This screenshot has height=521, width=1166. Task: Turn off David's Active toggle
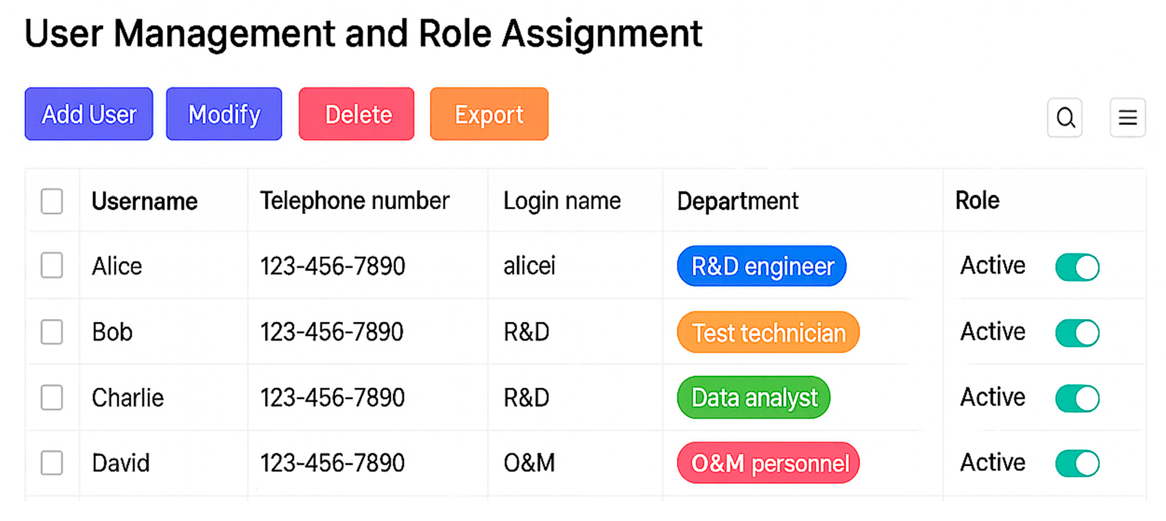[1077, 463]
